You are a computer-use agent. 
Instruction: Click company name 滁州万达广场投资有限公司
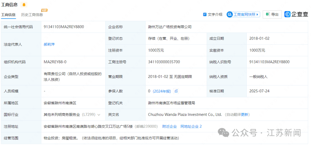pyautogui.click(x=170, y=27)
